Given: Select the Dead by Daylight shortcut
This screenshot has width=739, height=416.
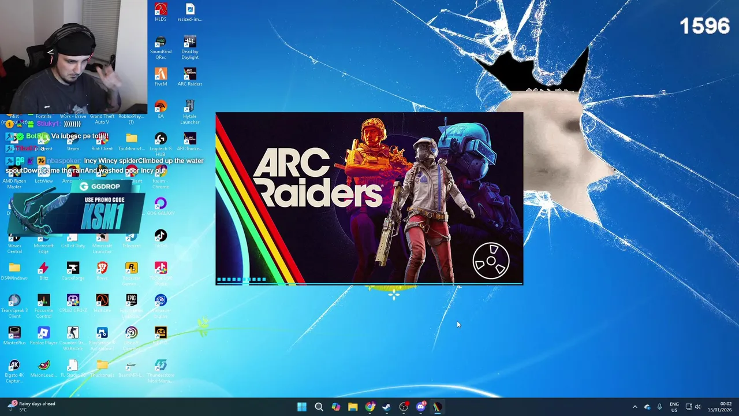Looking at the screenshot, I should [x=190, y=49].
